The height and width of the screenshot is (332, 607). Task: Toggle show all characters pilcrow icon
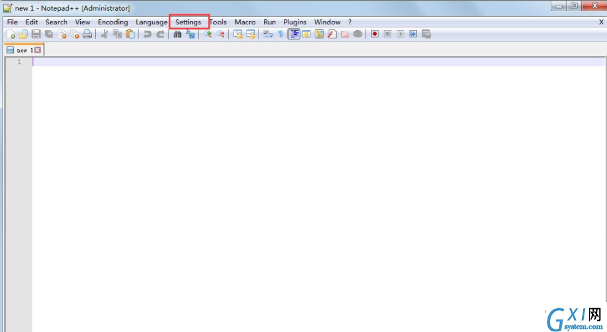(281, 34)
